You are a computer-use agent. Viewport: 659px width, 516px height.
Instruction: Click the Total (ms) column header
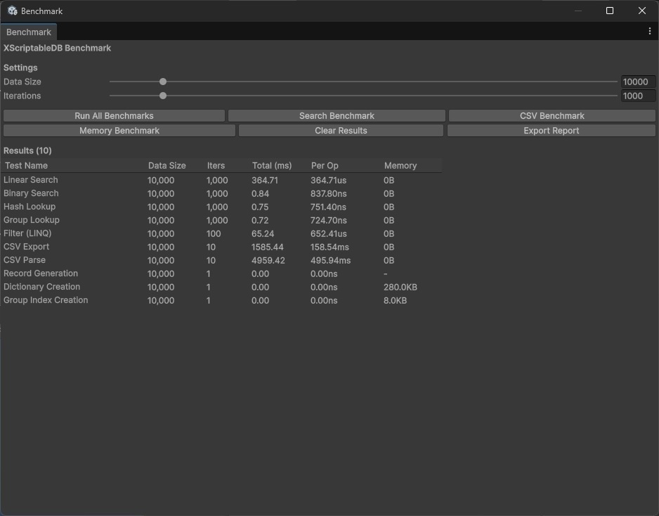271,166
